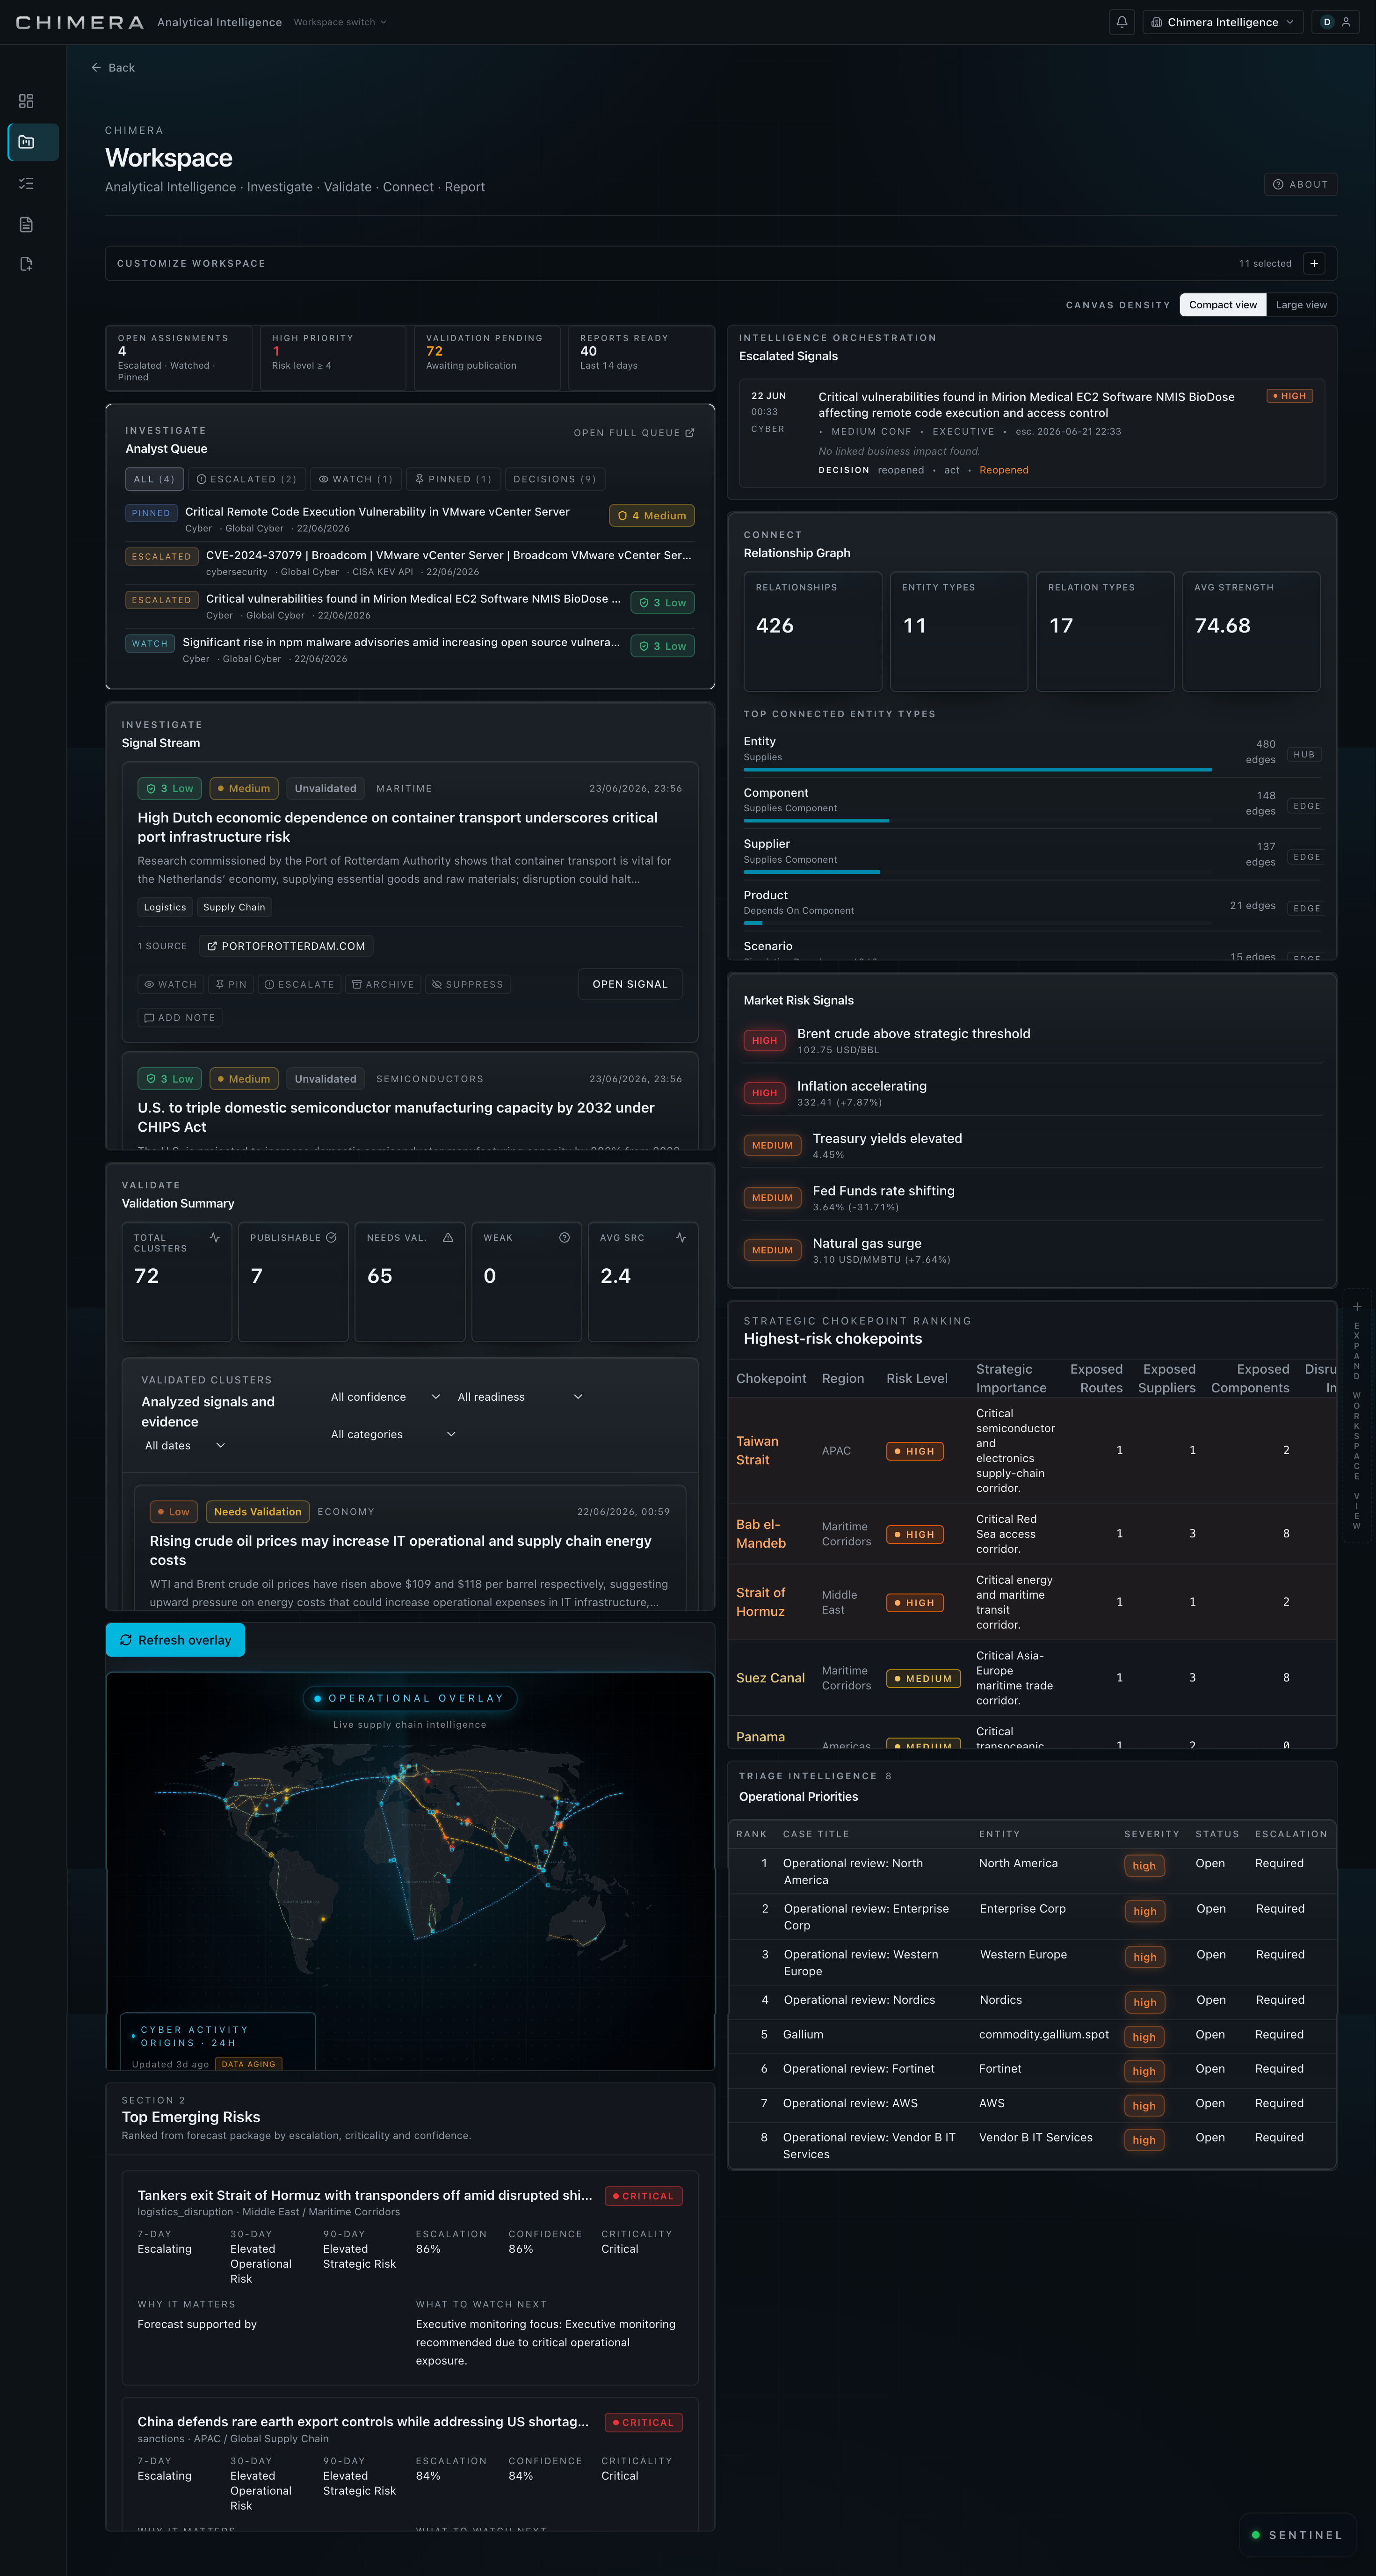Click the Refresh overlay button
Viewport: 1376px width, 2576px height.
coord(175,1640)
